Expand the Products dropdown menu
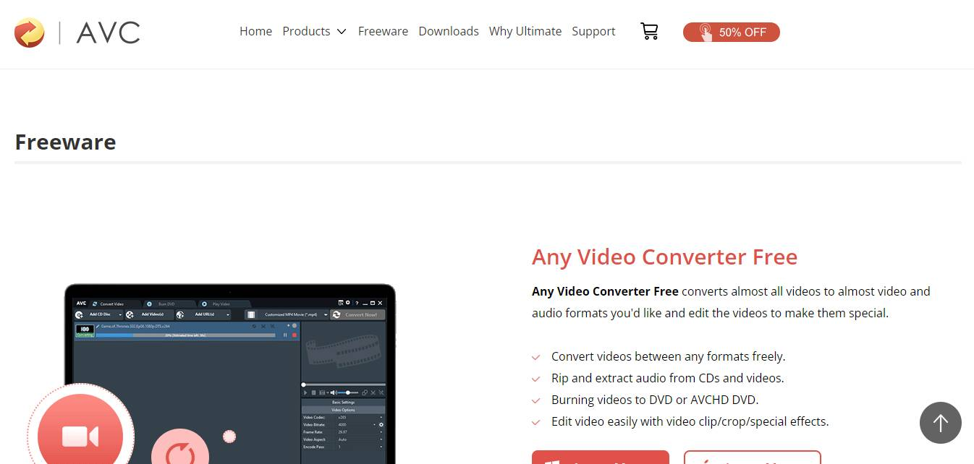Viewport: 974px width, 464px height. [314, 31]
